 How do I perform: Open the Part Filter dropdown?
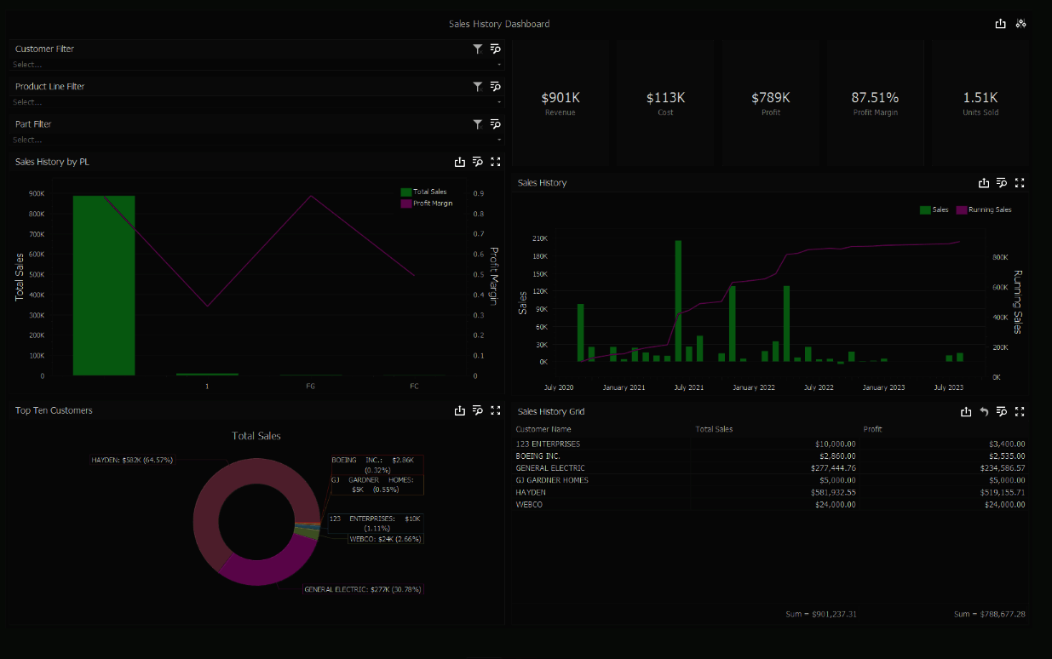[x=257, y=140]
